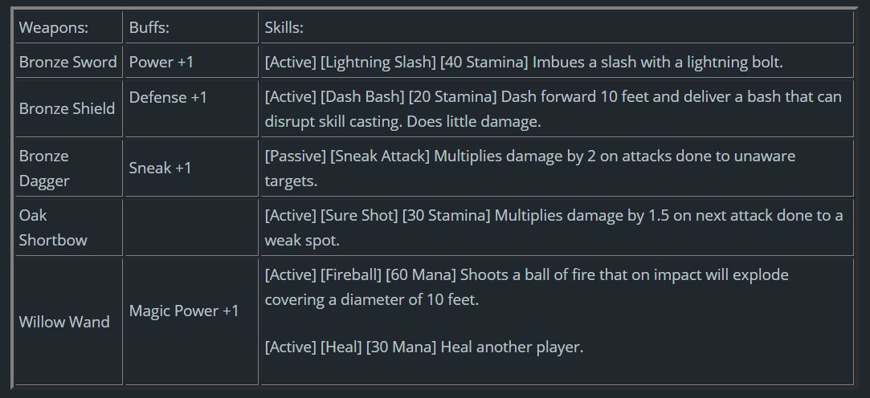Select the Bronze Sword weapon cell

tap(68, 62)
